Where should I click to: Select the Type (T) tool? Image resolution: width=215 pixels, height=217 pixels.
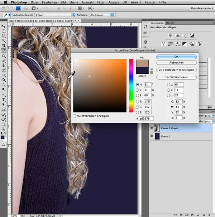[x=4, y=99]
